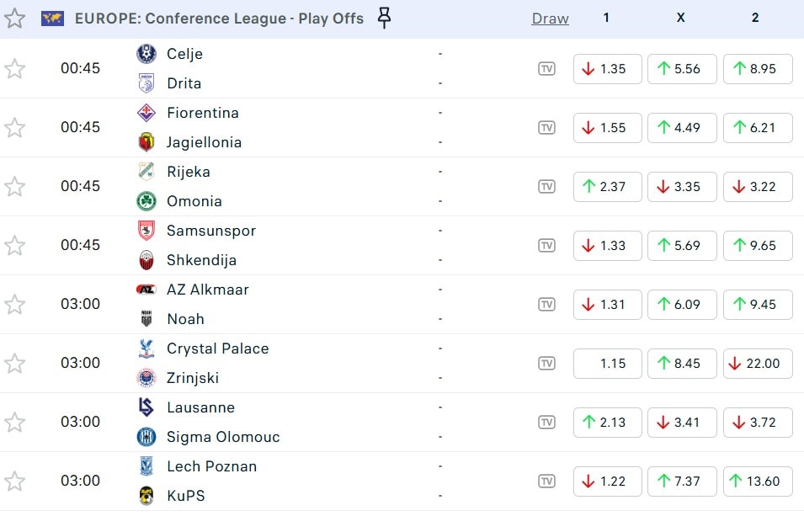Open the Draw link in header
The width and height of the screenshot is (804, 516).
pos(550,19)
